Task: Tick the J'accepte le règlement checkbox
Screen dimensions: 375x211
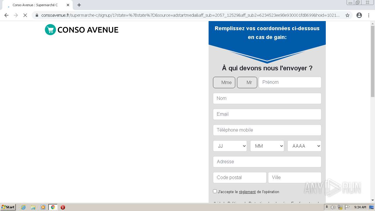Action: pos(215,191)
